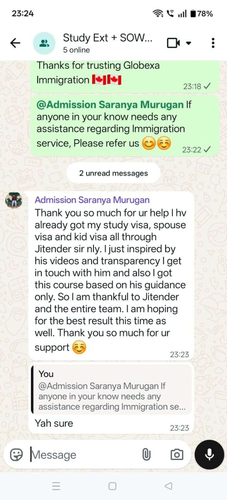227x500 pixels.
Task: Tap the microphone voice message button
Action: pos(209,454)
